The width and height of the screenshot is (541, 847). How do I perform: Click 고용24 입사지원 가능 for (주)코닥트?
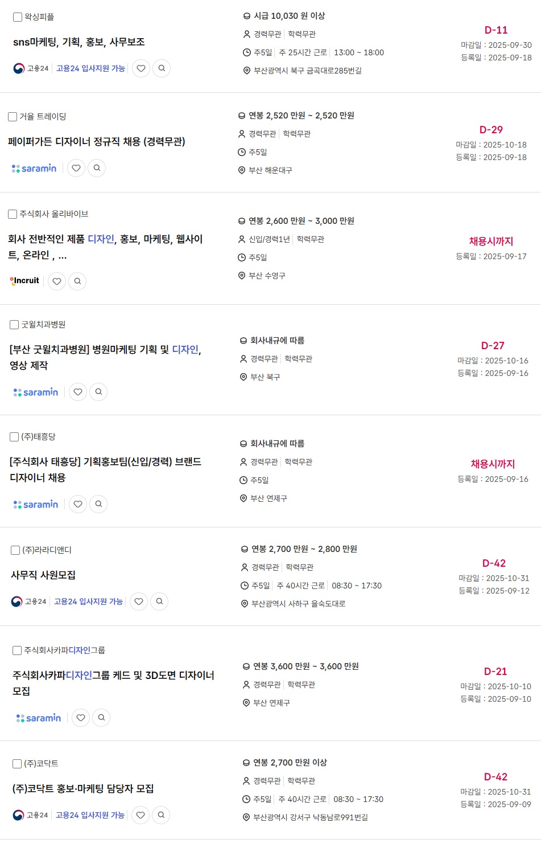click(x=90, y=815)
